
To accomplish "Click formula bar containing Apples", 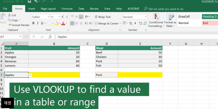I will point(136,37).
